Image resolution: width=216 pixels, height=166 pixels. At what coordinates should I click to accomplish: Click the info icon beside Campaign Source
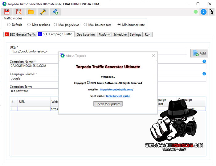[204, 74]
